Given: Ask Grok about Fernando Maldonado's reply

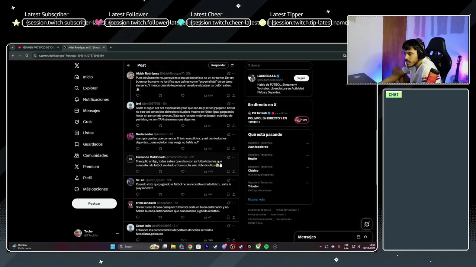Looking at the screenshot, I should (x=229, y=157).
